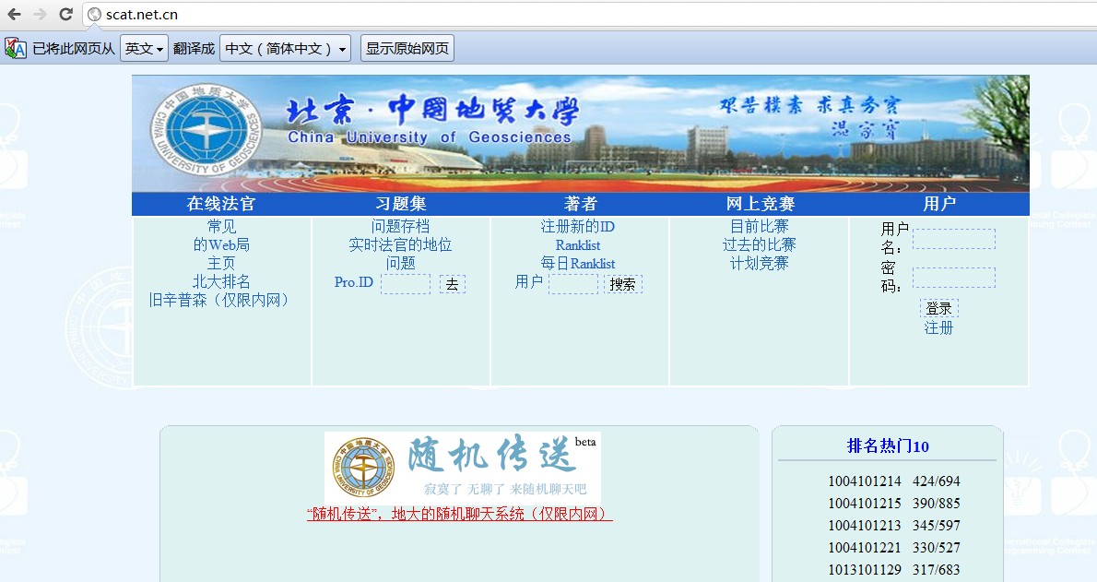
Task: Open the 问题存档 link
Action: point(401,226)
